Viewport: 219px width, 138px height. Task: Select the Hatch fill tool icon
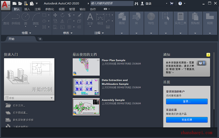44,27
